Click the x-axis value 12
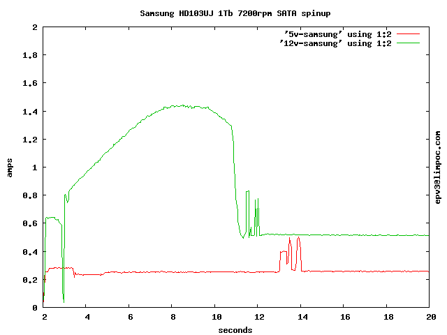Screen dimensions: 447x335 pyautogui.click(x=259, y=317)
